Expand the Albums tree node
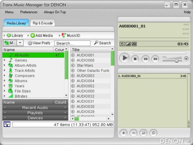 coord(4,81)
